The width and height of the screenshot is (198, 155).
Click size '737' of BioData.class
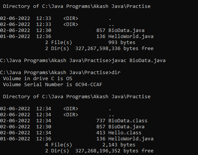tap(101, 121)
